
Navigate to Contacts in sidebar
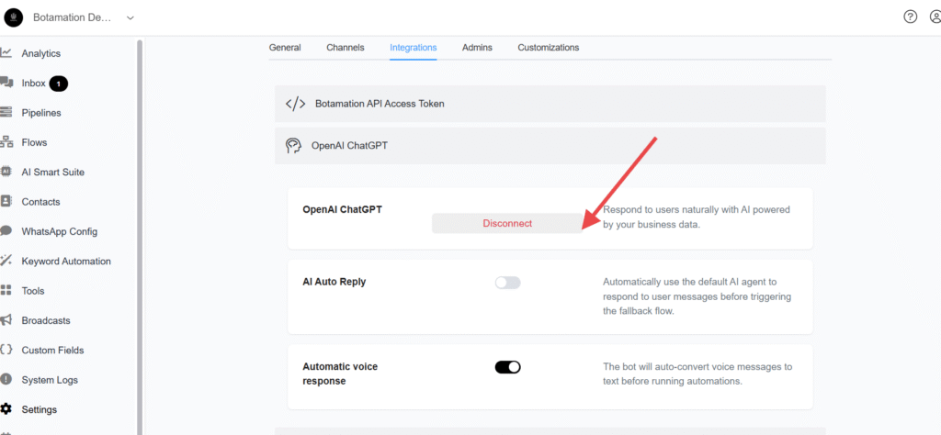pos(40,202)
